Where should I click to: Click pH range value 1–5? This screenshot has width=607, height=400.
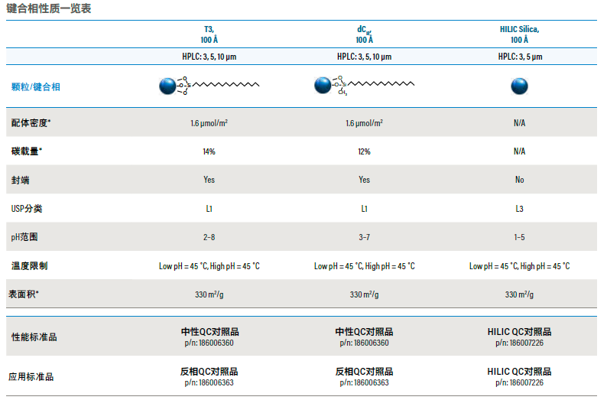click(x=520, y=237)
